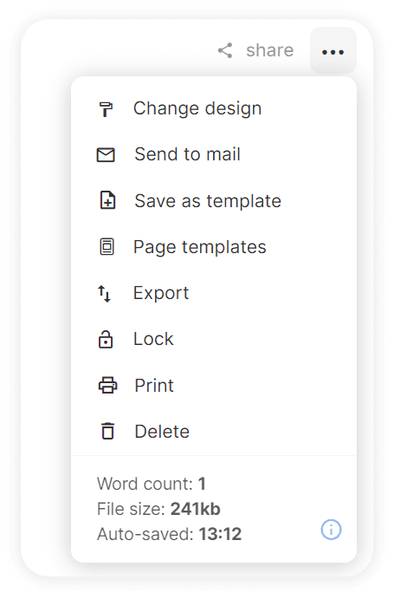
Task: Choose Send to mail option
Action: coord(214,154)
